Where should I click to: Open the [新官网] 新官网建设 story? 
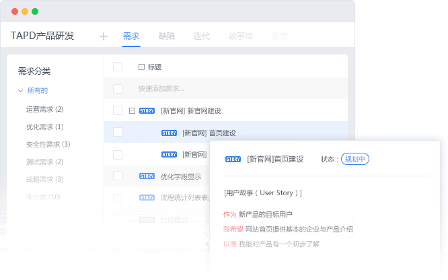[x=191, y=110]
